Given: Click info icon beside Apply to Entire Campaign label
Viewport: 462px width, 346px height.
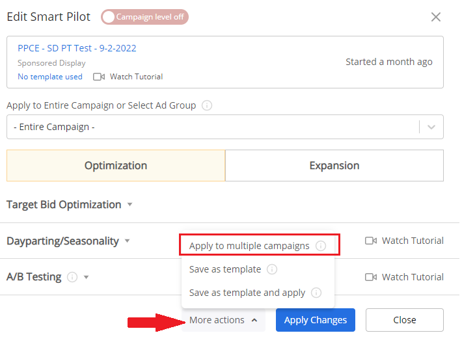Looking at the screenshot, I should pyautogui.click(x=206, y=105).
